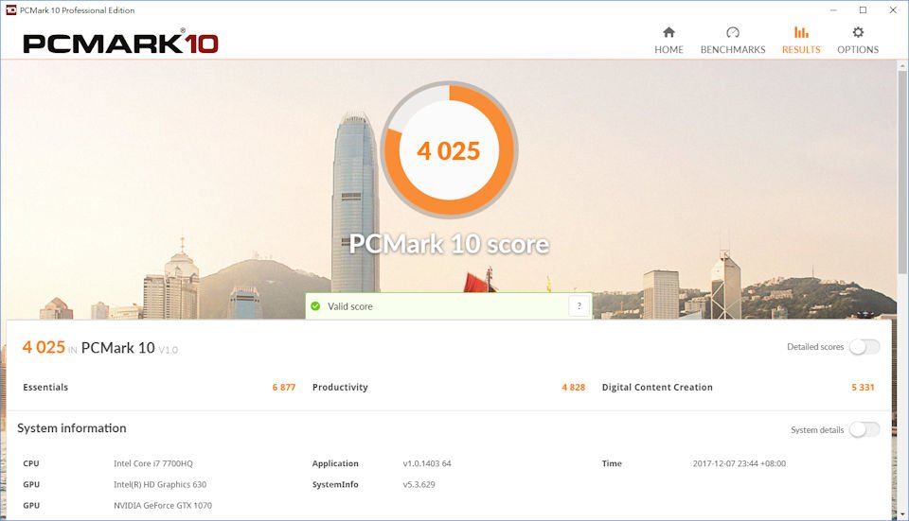The width and height of the screenshot is (909, 521).
Task: Click the PCMark 10 logo
Action: [120, 43]
